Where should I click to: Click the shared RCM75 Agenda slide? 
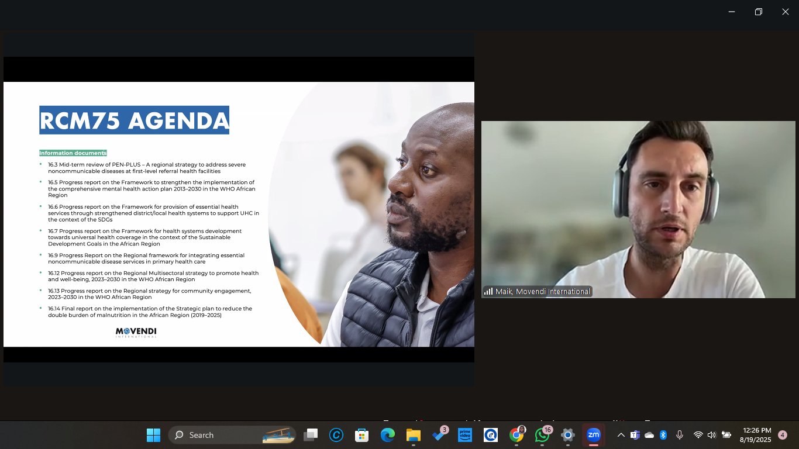[239, 214]
